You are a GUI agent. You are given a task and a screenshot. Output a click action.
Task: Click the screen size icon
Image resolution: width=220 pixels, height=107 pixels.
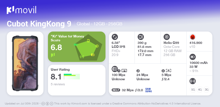(x=115, y=37)
